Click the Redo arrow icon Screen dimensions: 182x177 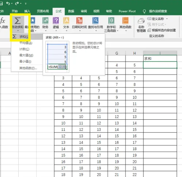click(x=17, y=3)
